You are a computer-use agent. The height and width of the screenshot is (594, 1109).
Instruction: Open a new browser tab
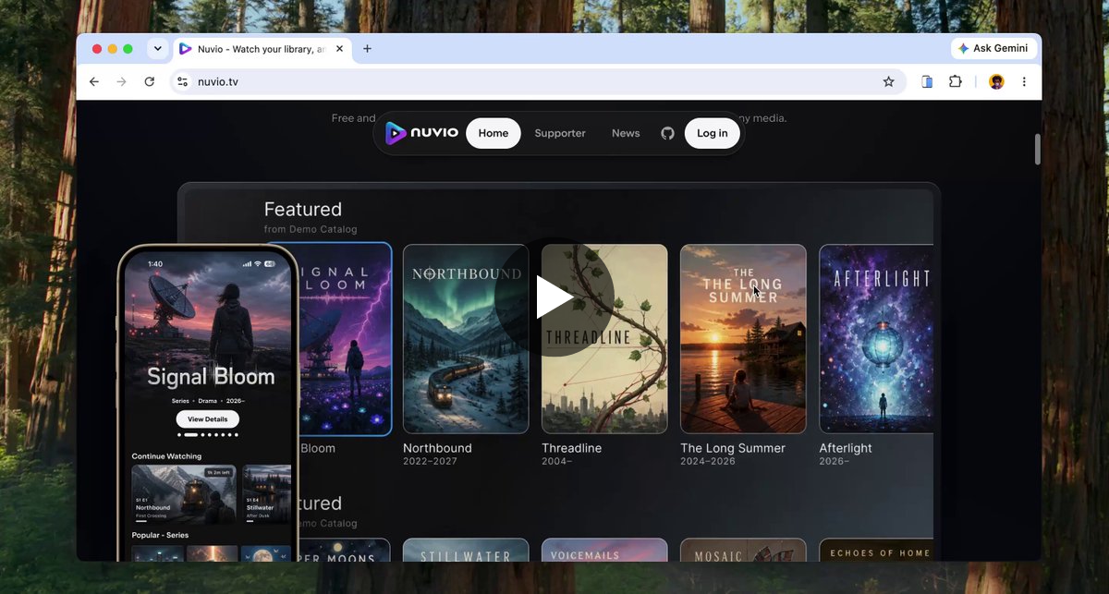point(367,49)
